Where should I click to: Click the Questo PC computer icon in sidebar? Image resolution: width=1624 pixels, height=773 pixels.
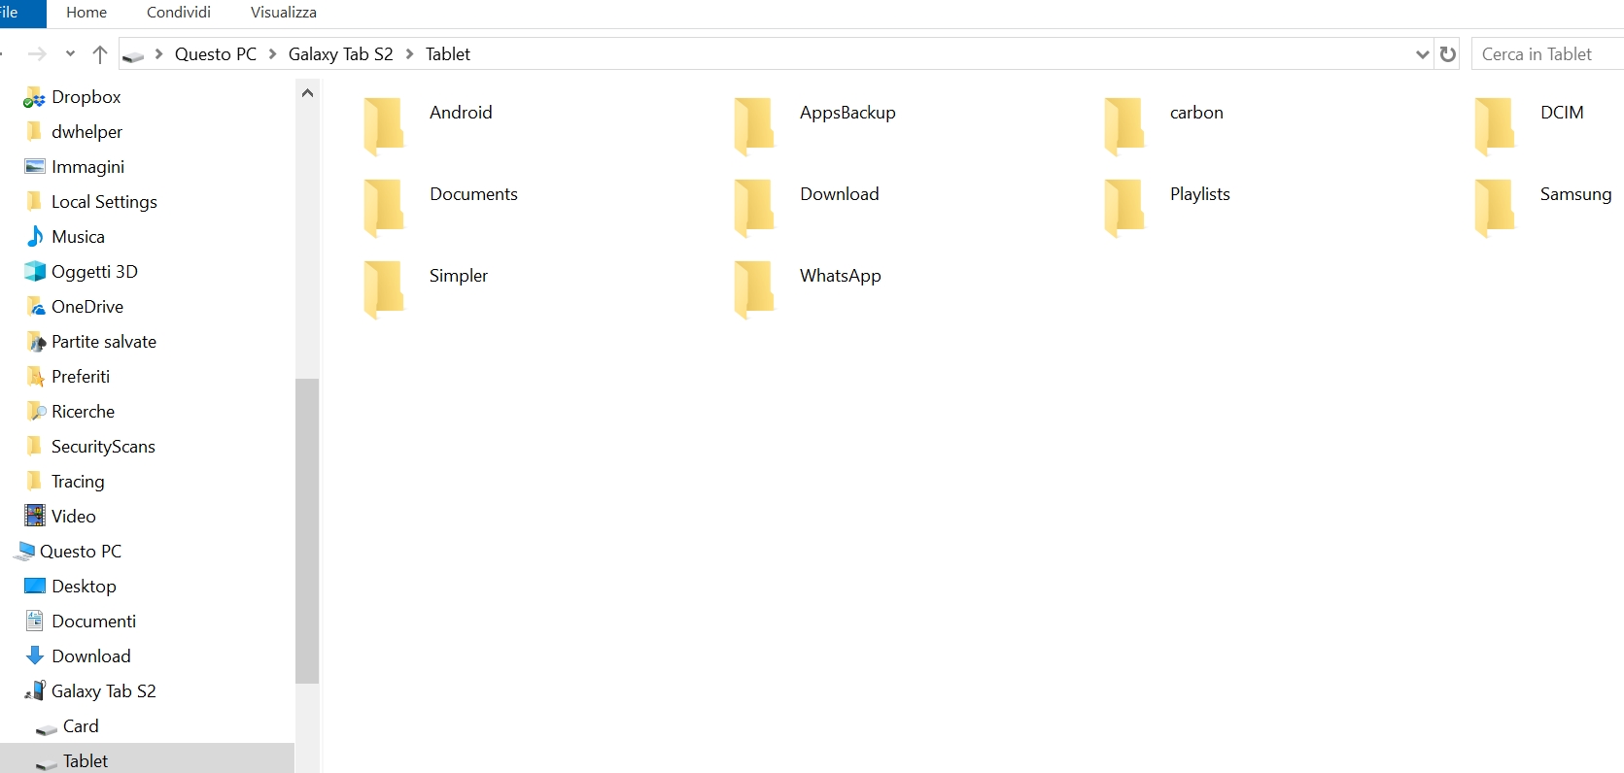pyautogui.click(x=24, y=552)
